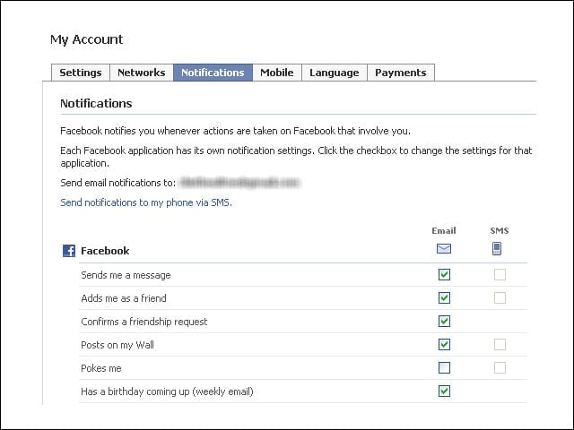Click the Email envelope icon
574x430 pixels.
click(444, 249)
